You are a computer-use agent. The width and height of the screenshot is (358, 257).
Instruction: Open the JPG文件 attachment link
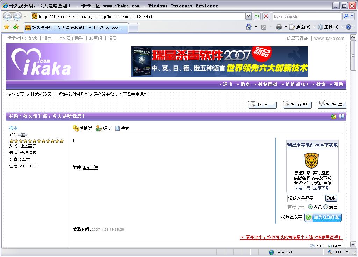click(91, 167)
